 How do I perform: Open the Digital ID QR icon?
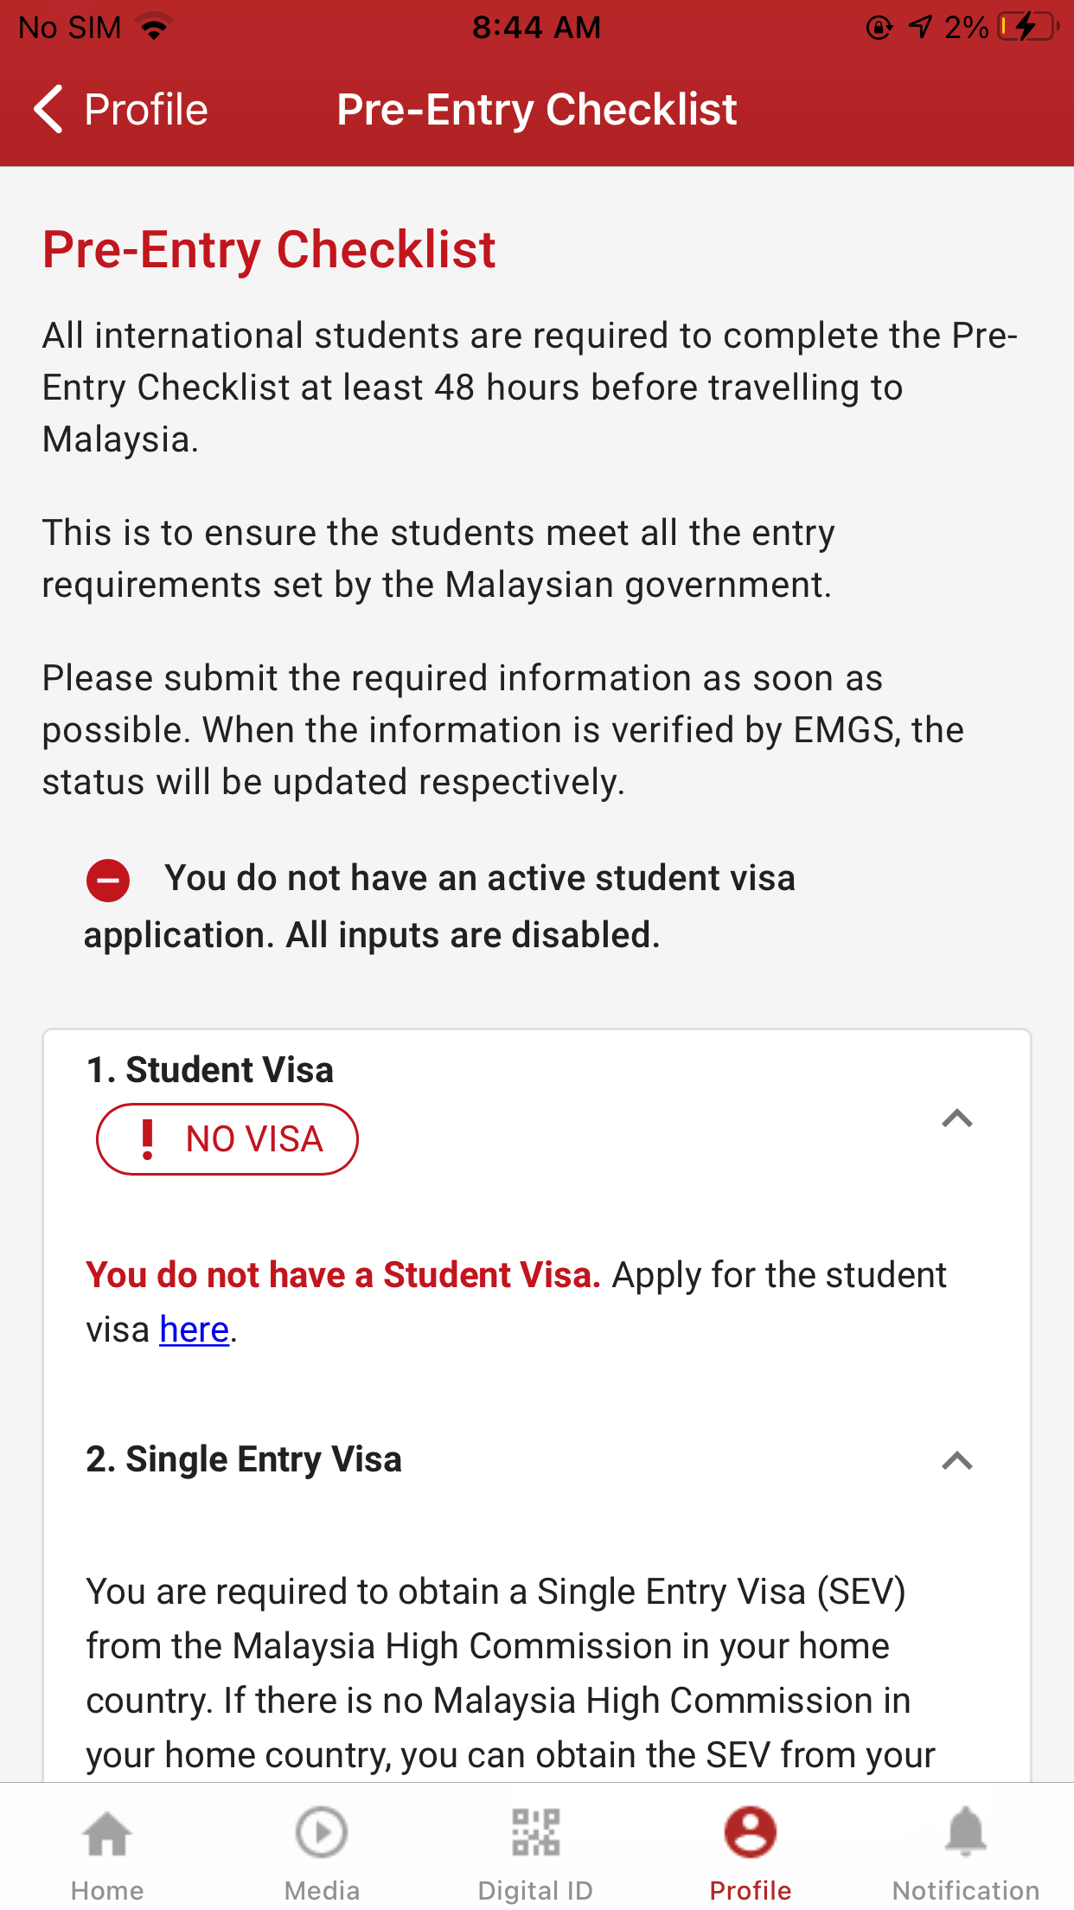(x=535, y=1833)
